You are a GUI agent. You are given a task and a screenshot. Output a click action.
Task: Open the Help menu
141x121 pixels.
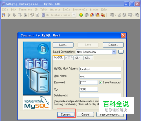pos(104,10)
